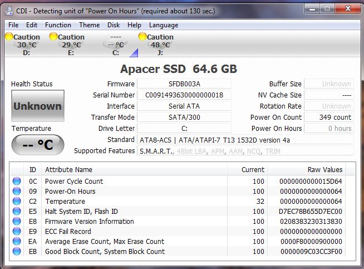This screenshot has width=364, height=269.
Task: Click the NV Cache Size field
Action: pyautogui.click(x=329, y=95)
